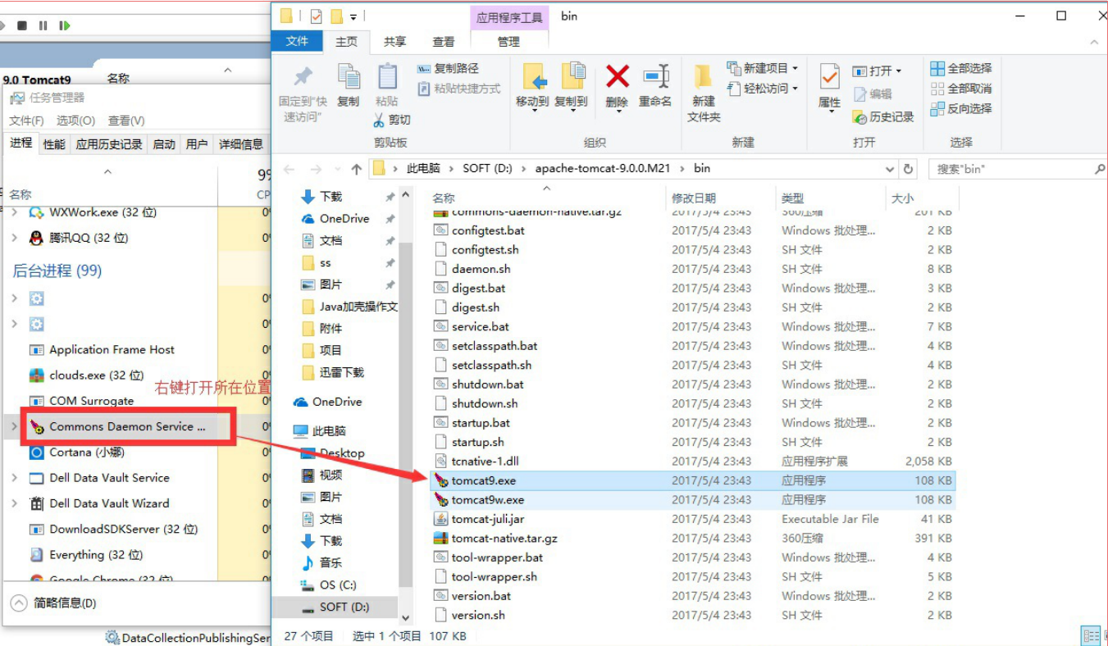Expand Dell Data Vault Service row
This screenshot has width=1108, height=646.
(x=15, y=478)
